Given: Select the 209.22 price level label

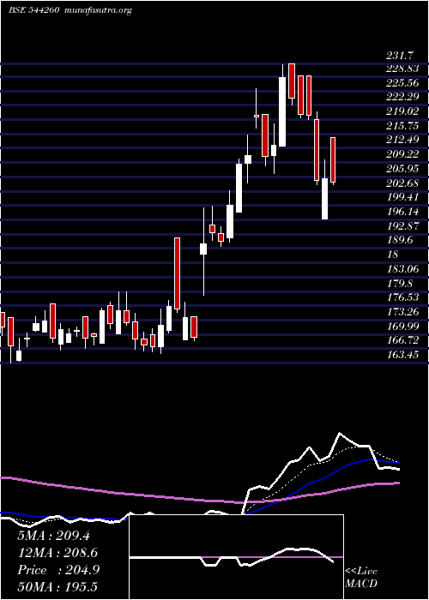Looking at the screenshot, I should [402, 153].
